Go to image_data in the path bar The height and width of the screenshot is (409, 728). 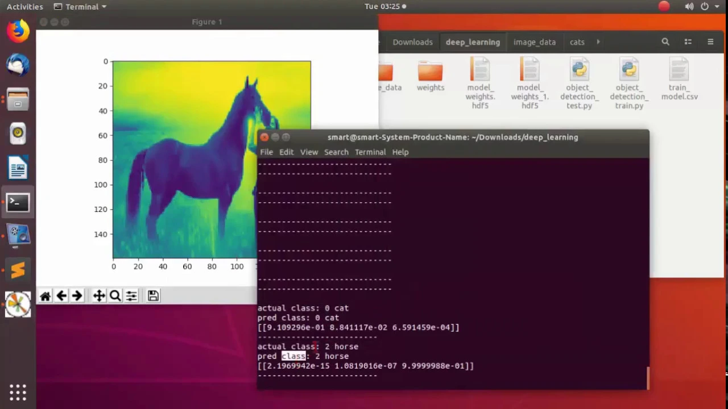[x=534, y=42]
